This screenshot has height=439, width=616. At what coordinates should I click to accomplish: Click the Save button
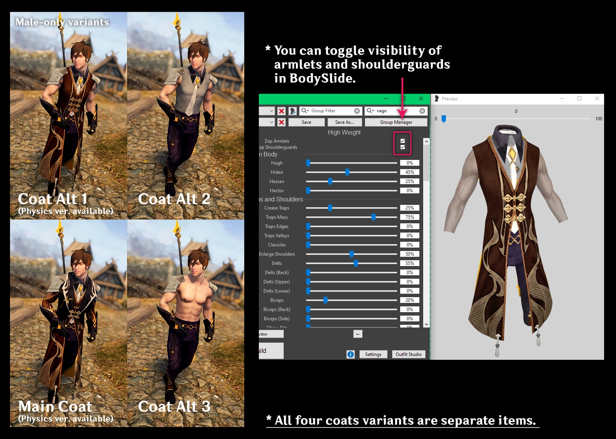(x=306, y=122)
